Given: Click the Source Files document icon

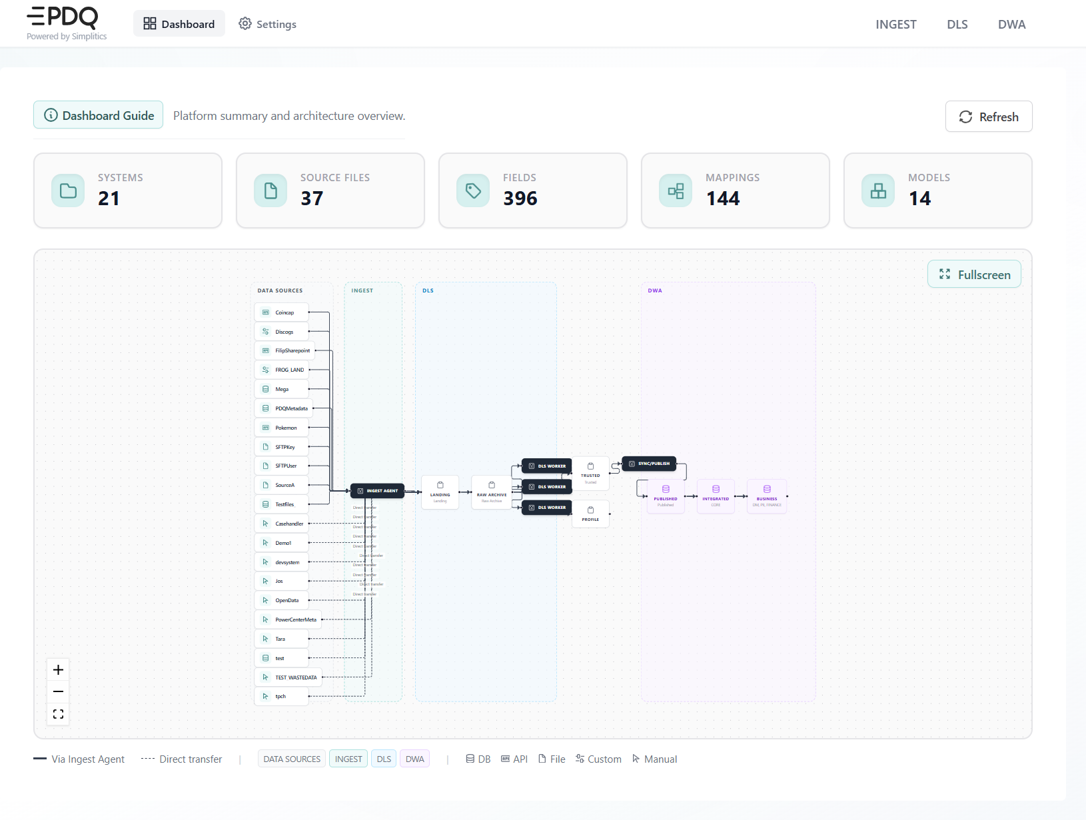Looking at the screenshot, I should (x=271, y=191).
